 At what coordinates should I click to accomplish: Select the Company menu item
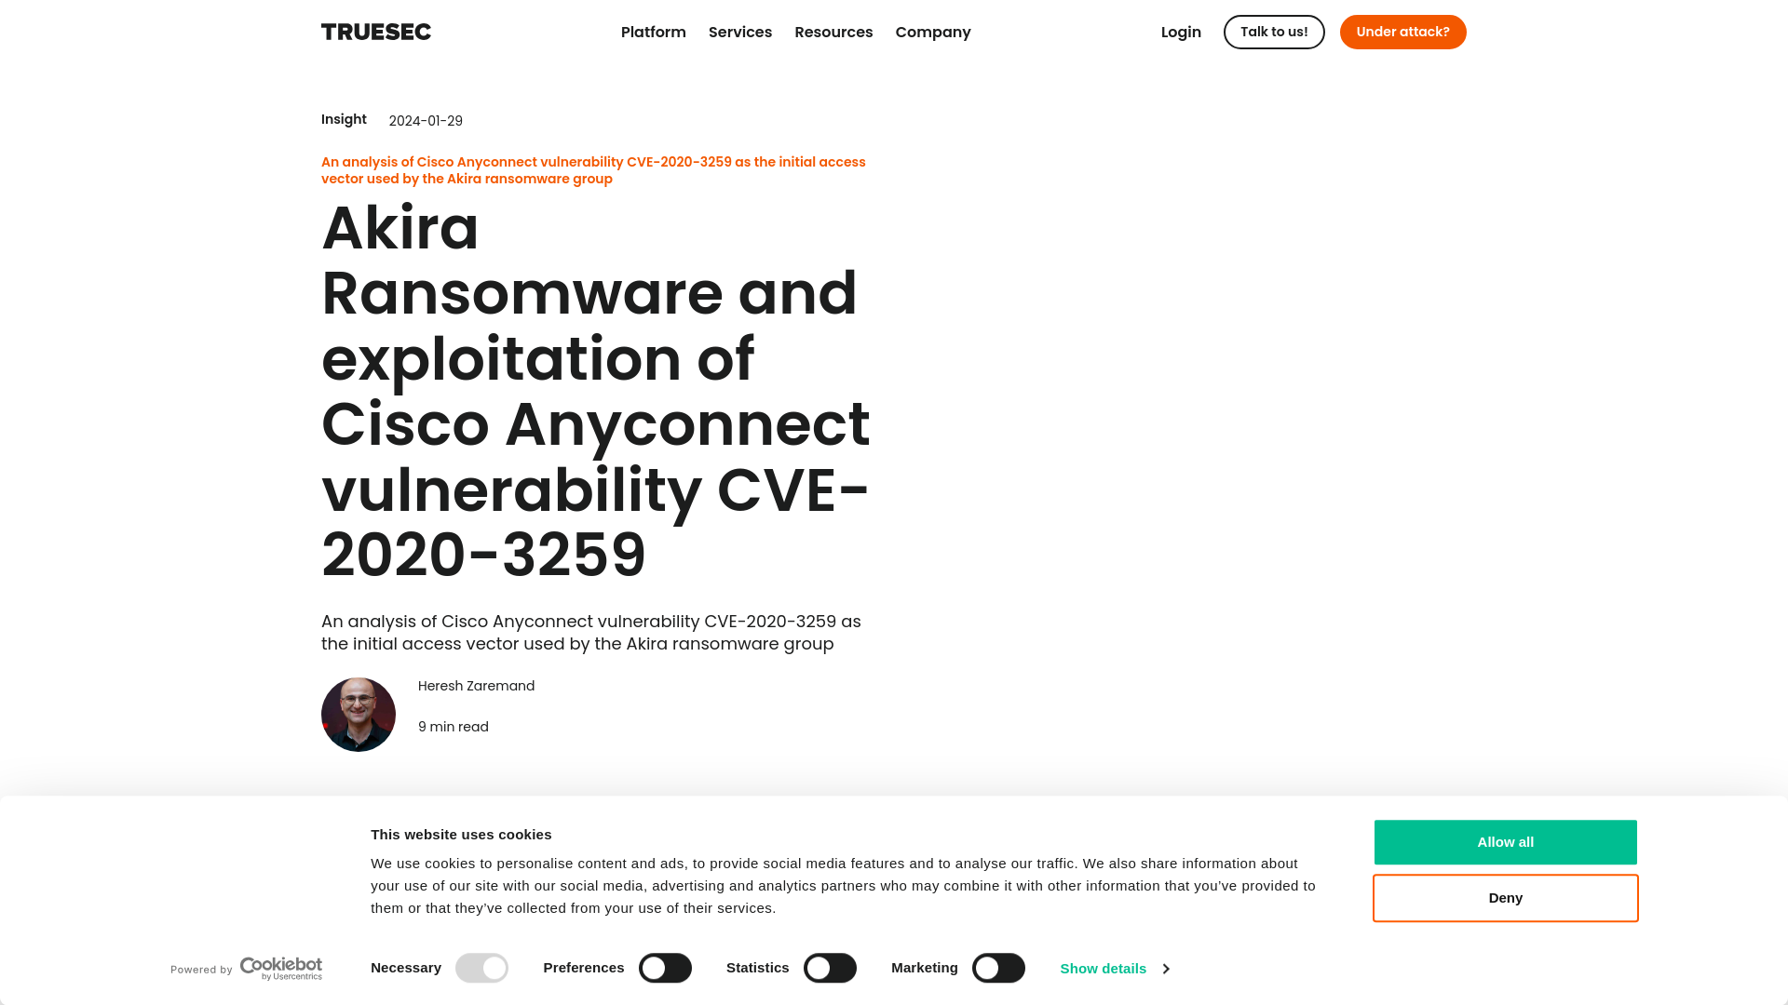[932, 31]
